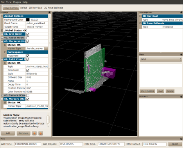The width and height of the screenshot is (183, 148).
Task: Click the black Background Color swatch
Action: pos(28,20)
